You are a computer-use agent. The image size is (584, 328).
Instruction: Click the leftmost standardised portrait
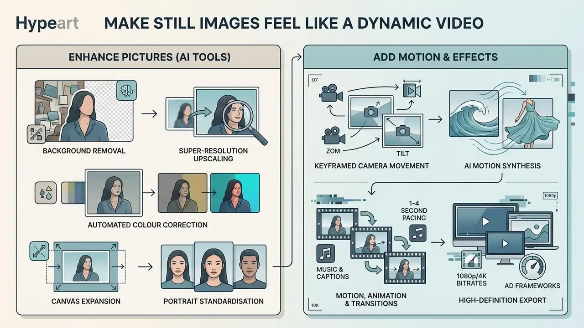click(x=178, y=267)
